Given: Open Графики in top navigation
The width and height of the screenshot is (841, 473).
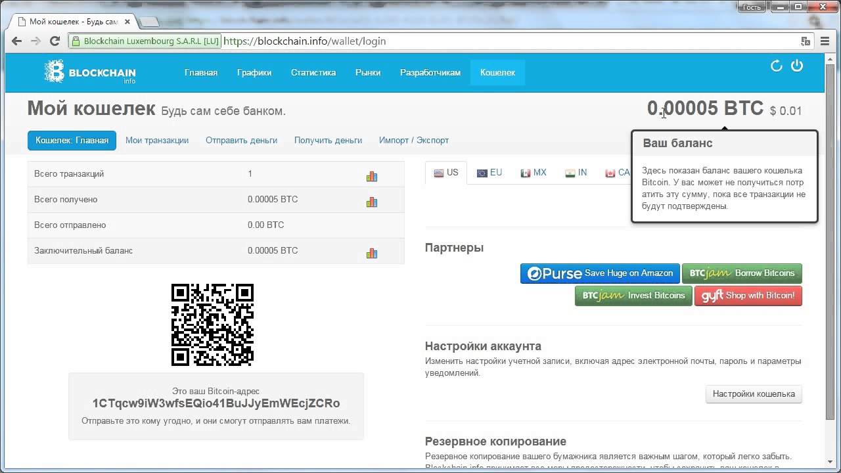Looking at the screenshot, I should [x=254, y=72].
